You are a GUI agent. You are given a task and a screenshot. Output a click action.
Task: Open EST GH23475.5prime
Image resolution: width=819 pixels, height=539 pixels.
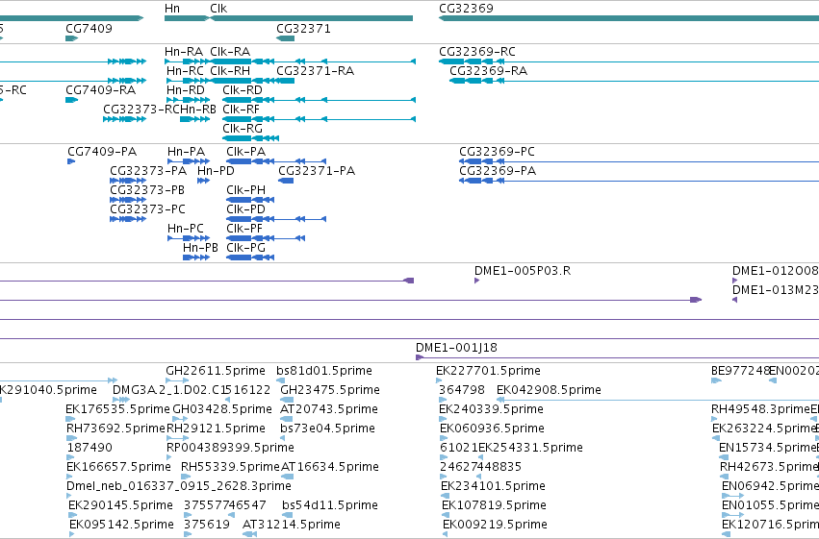(330, 390)
